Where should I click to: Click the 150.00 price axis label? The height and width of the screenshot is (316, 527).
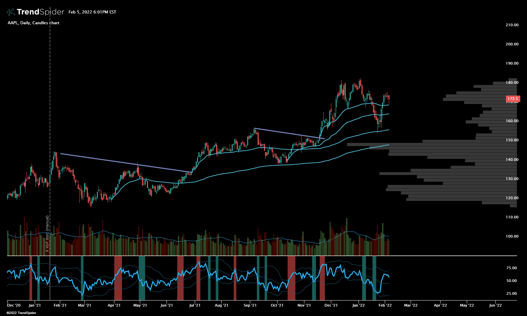click(512, 140)
